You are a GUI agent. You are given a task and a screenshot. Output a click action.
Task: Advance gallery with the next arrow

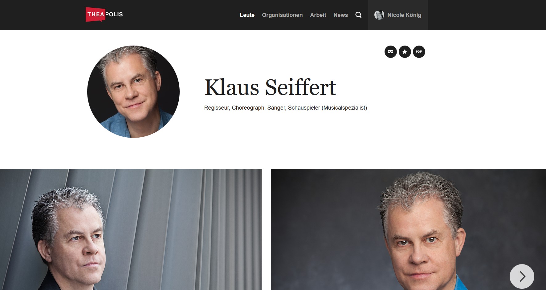click(522, 276)
